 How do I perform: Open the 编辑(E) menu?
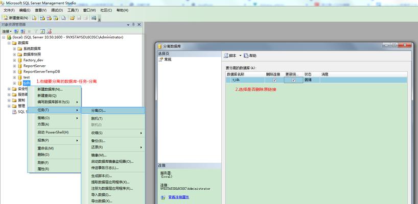pos(25,10)
